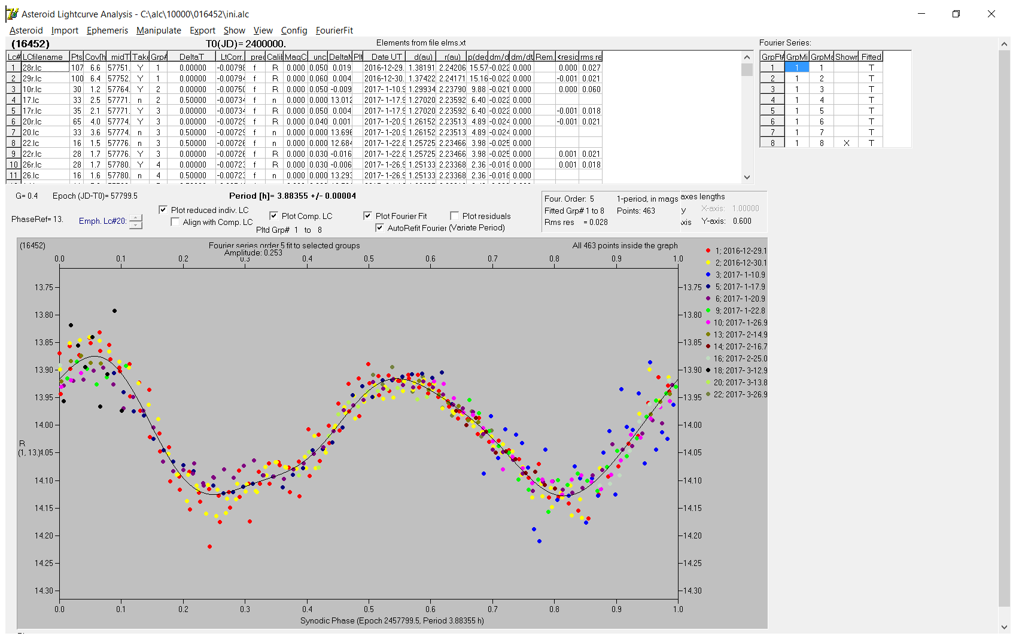Screen dimensions: 1016x639
Task: Click the X-axis length value 1.00000
Action: pos(746,208)
